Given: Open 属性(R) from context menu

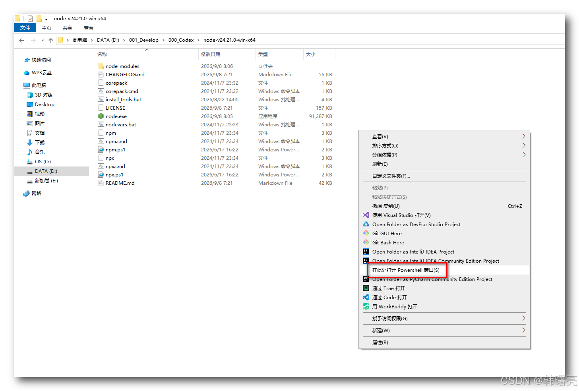Looking at the screenshot, I should coord(444,342).
